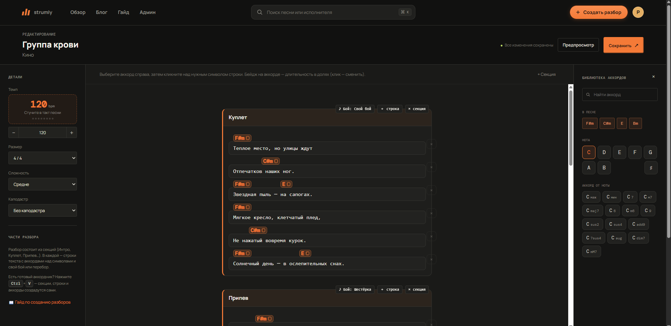Change strumming 'Бой: Шестёрка' for Припев
Viewport: 671px width, 326px height.
(x=355, y=289)
